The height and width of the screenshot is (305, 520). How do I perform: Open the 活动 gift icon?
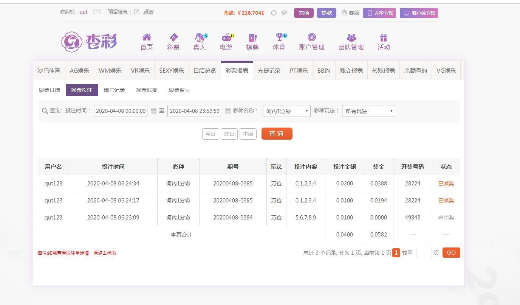pos(384,37)
